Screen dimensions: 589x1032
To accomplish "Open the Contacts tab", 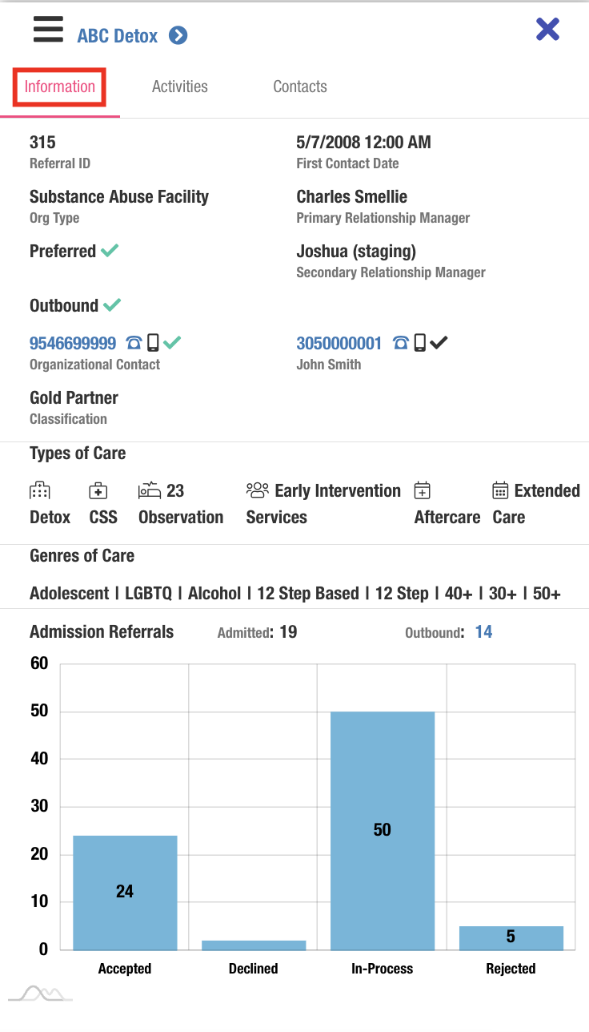I will pyautogui.click(x=300, y=87).
